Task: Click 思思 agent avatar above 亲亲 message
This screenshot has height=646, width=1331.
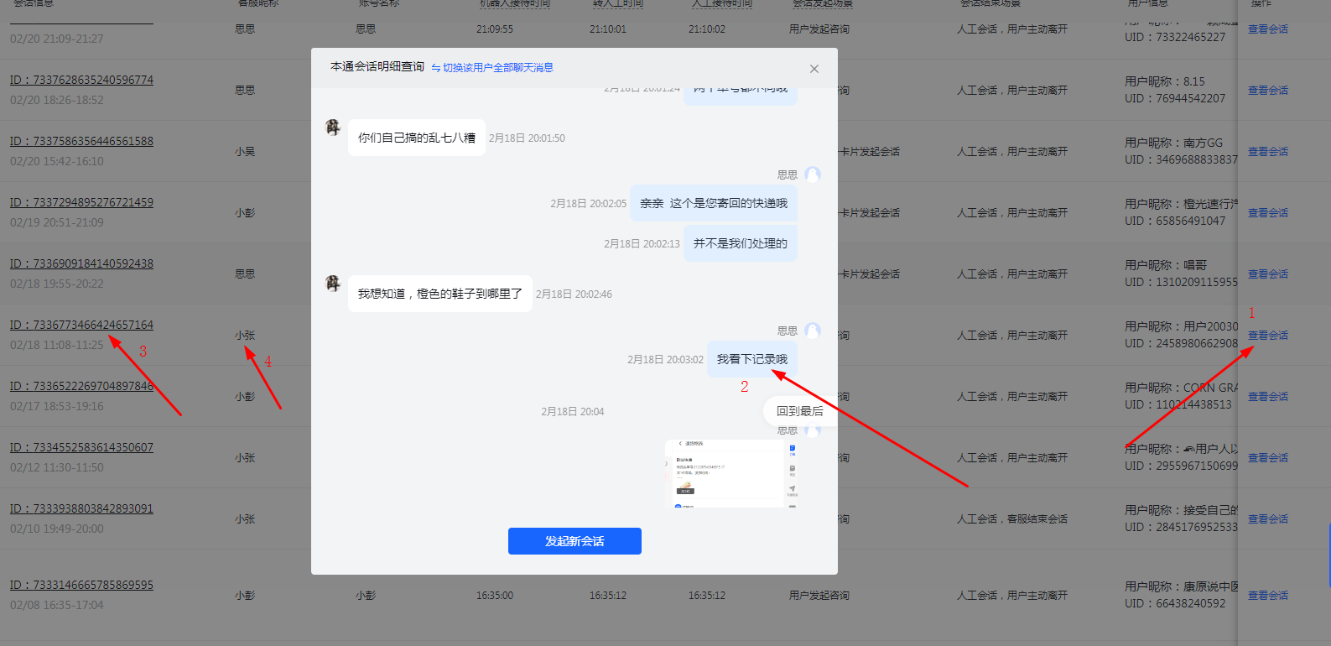Action: pos(812,175)
